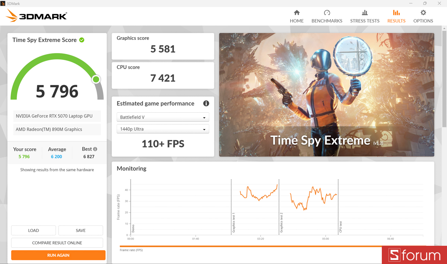Switch to HOME tab label
Screen dimensions: 447x264
(x=297, y=21)
